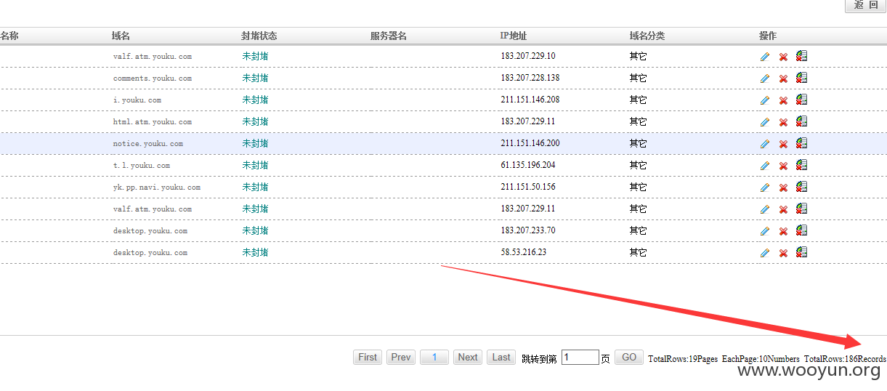The height and width of the screenshot is (391, 887).
Task: Edit html.atm.youku.com entry with pencil icon
Action: click(765, 122)
